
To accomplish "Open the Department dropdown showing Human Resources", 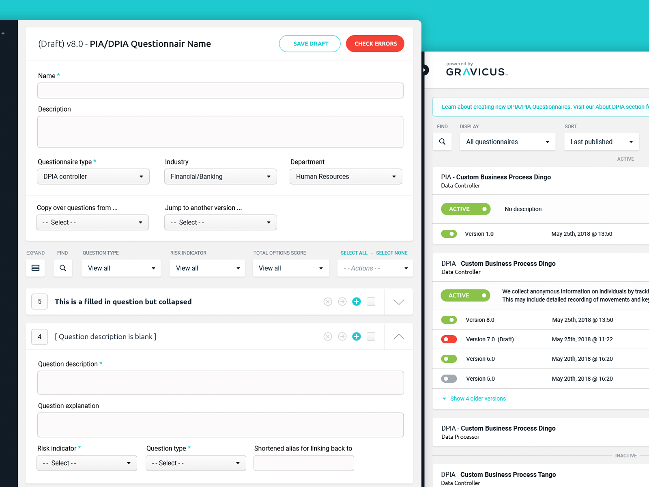I will pos(346,177).
